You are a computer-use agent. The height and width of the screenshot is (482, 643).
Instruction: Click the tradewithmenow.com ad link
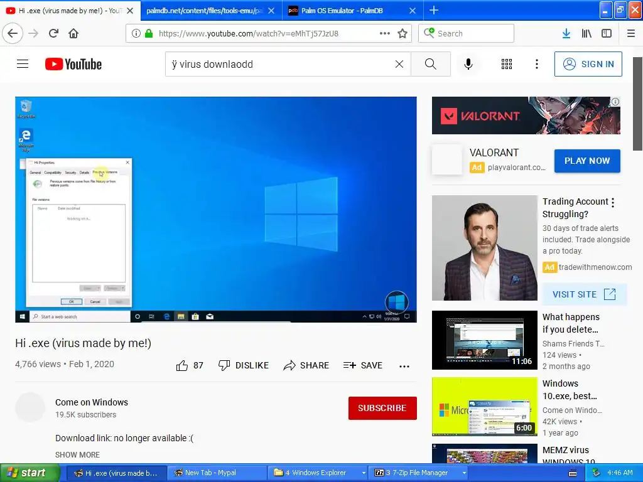click(595, 267)
